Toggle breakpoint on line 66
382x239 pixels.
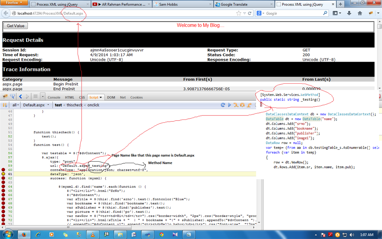click(3, 195)
